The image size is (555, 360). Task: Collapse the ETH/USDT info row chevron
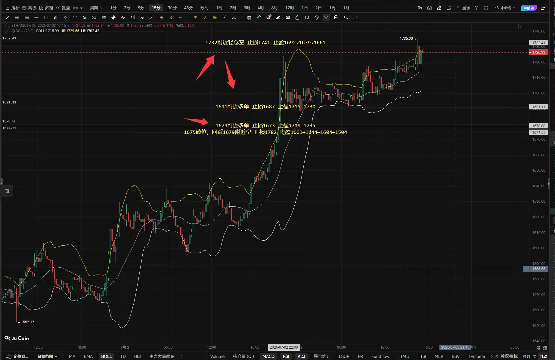(7, 26)
